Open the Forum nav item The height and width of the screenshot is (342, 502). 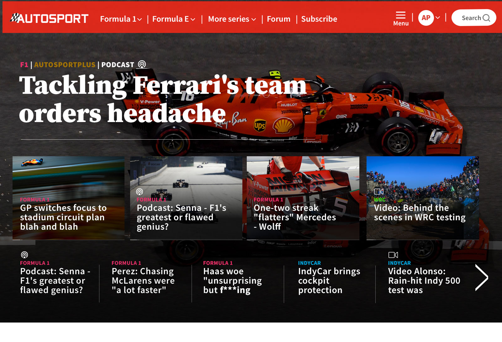[279, 19]
